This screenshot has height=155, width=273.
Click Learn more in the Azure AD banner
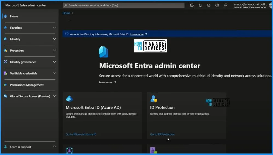[x=137, y=34]
